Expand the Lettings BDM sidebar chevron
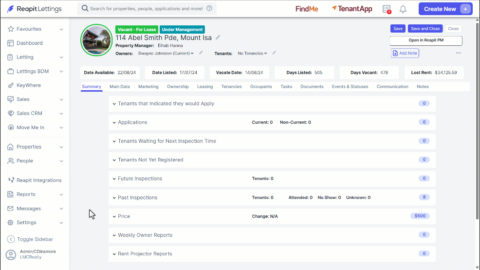Screen dimensions: 480x270 [x=61, y=72]
